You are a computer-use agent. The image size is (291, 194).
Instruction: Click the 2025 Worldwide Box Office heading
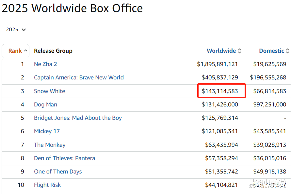point(72,8)
